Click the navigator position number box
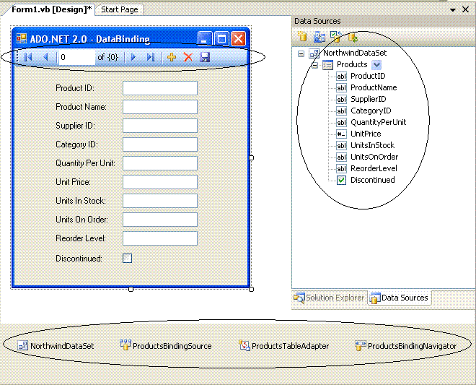The width and height of the screenshot is (476, 385). 76,57
